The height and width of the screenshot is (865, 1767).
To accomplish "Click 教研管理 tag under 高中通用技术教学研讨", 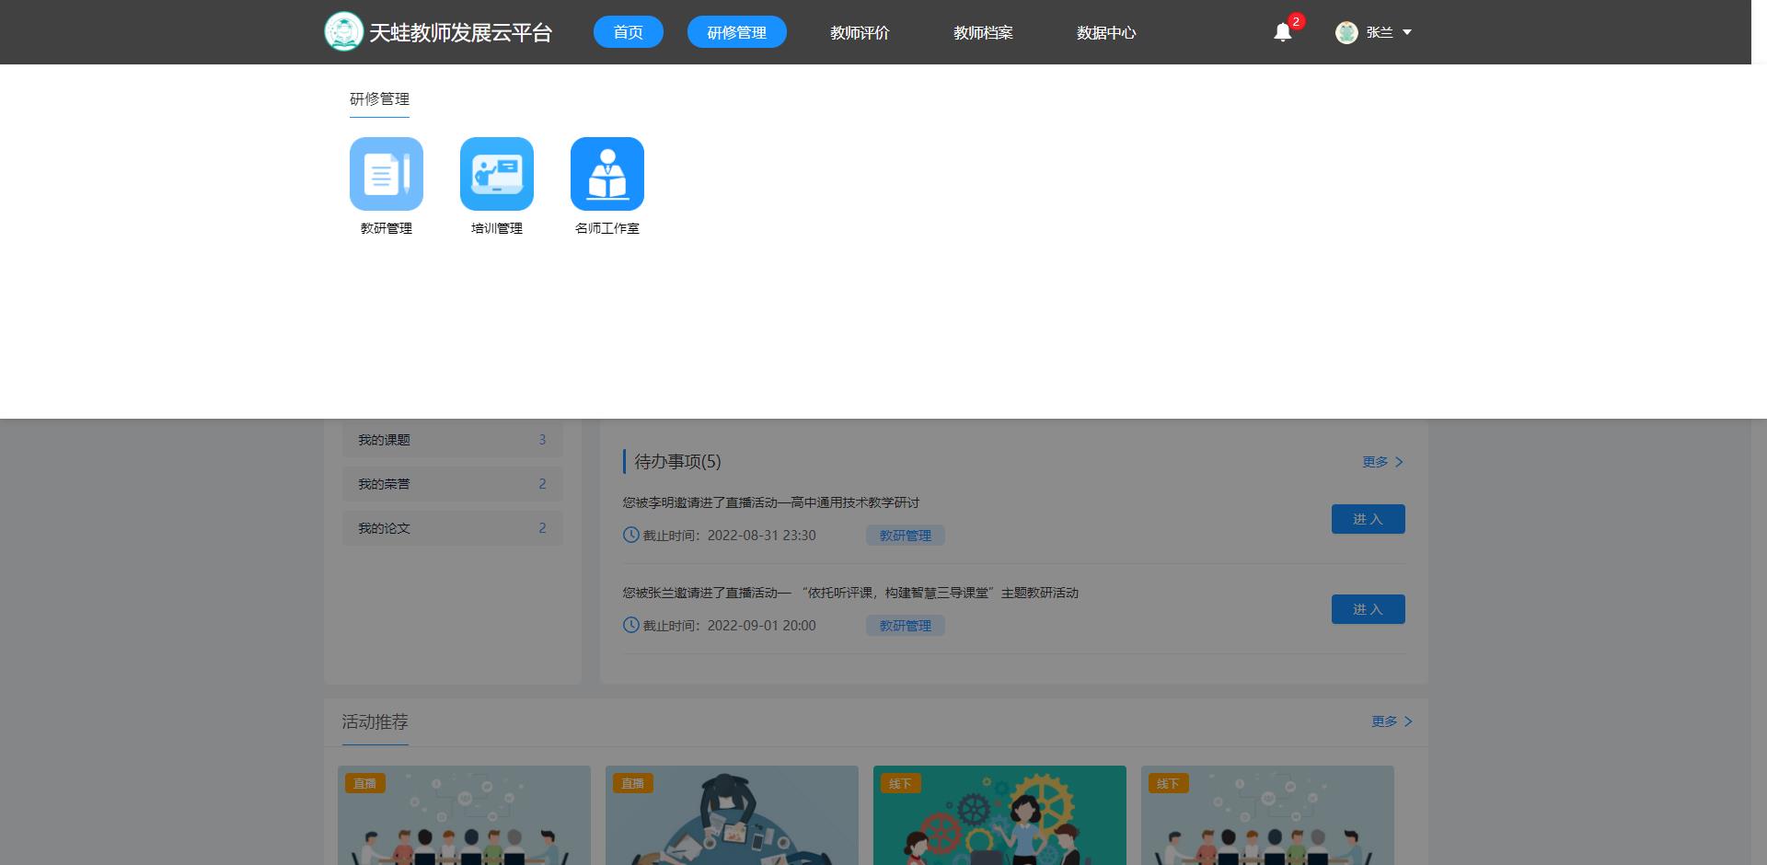I will [x=906, y=536].
